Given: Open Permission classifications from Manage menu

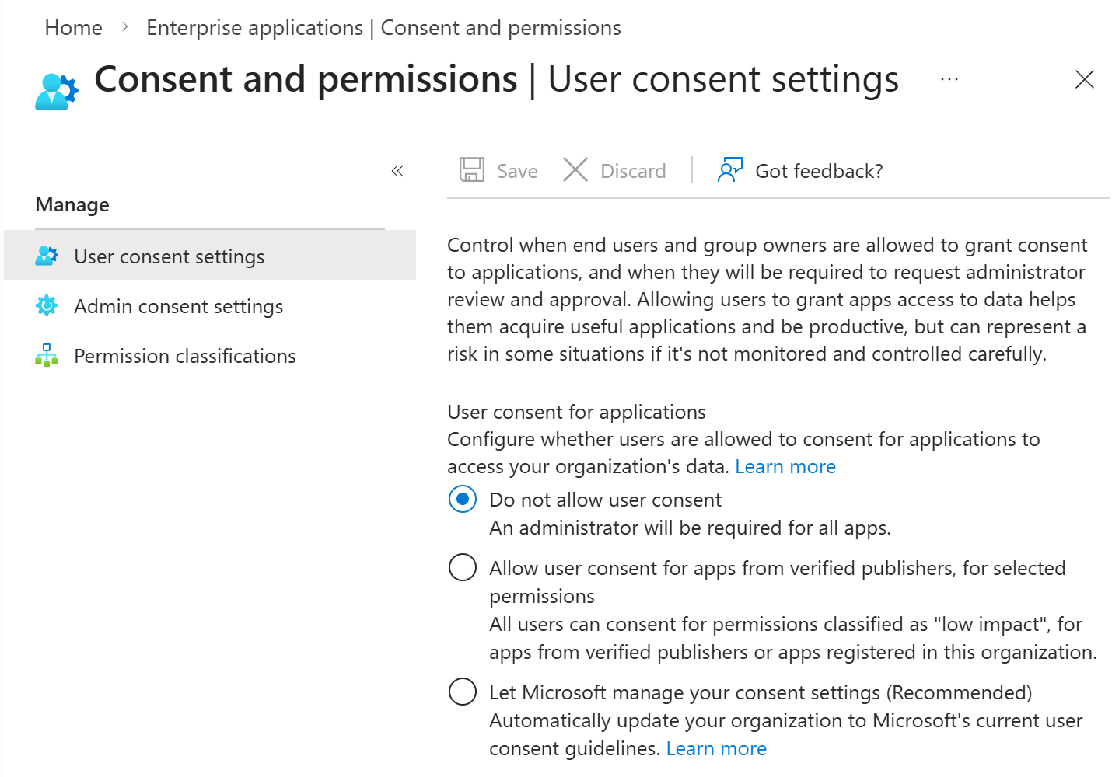Looking at the screenshot, I should [184, 355].
